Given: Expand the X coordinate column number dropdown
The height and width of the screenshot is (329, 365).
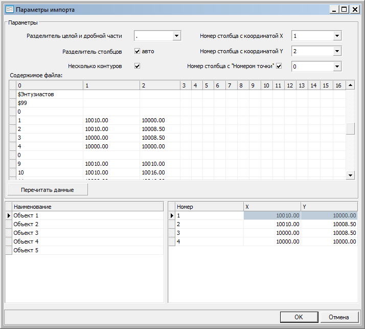Looking at the screenshot, I should tap(337, 36).
